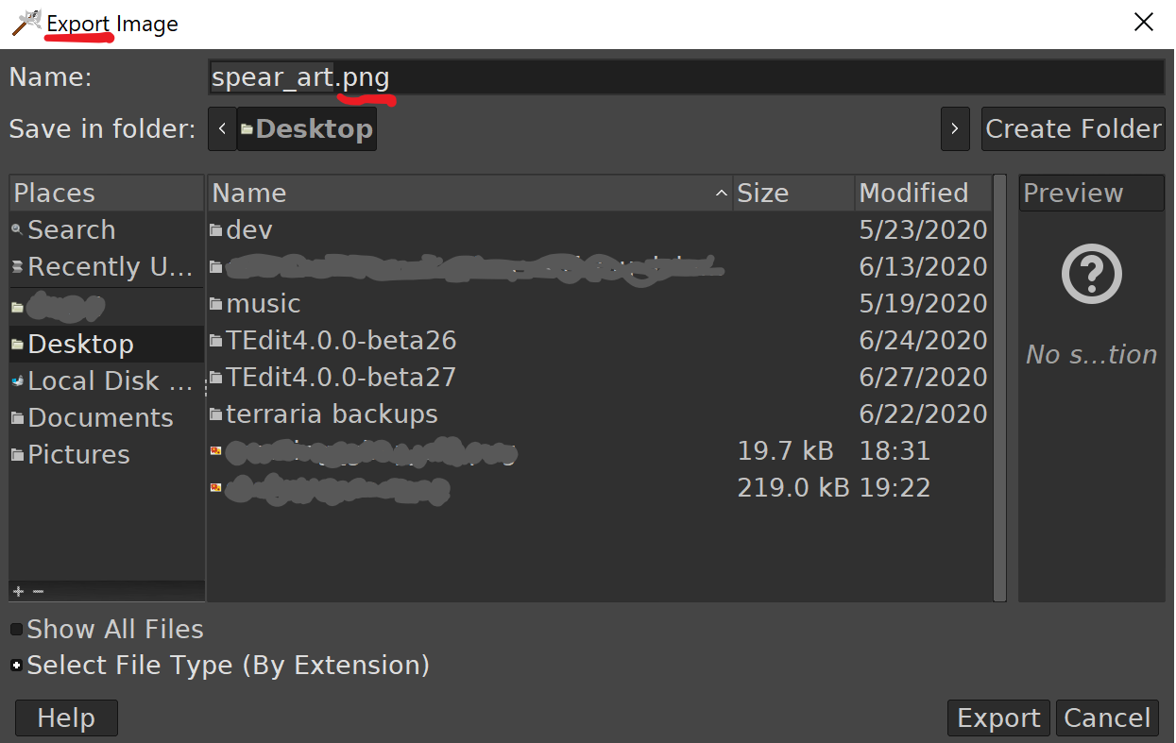The height and width of the screenshot is (743, 1176).
Task: Click the Recently Used icon in Places
Action: [x=17, y=267]
